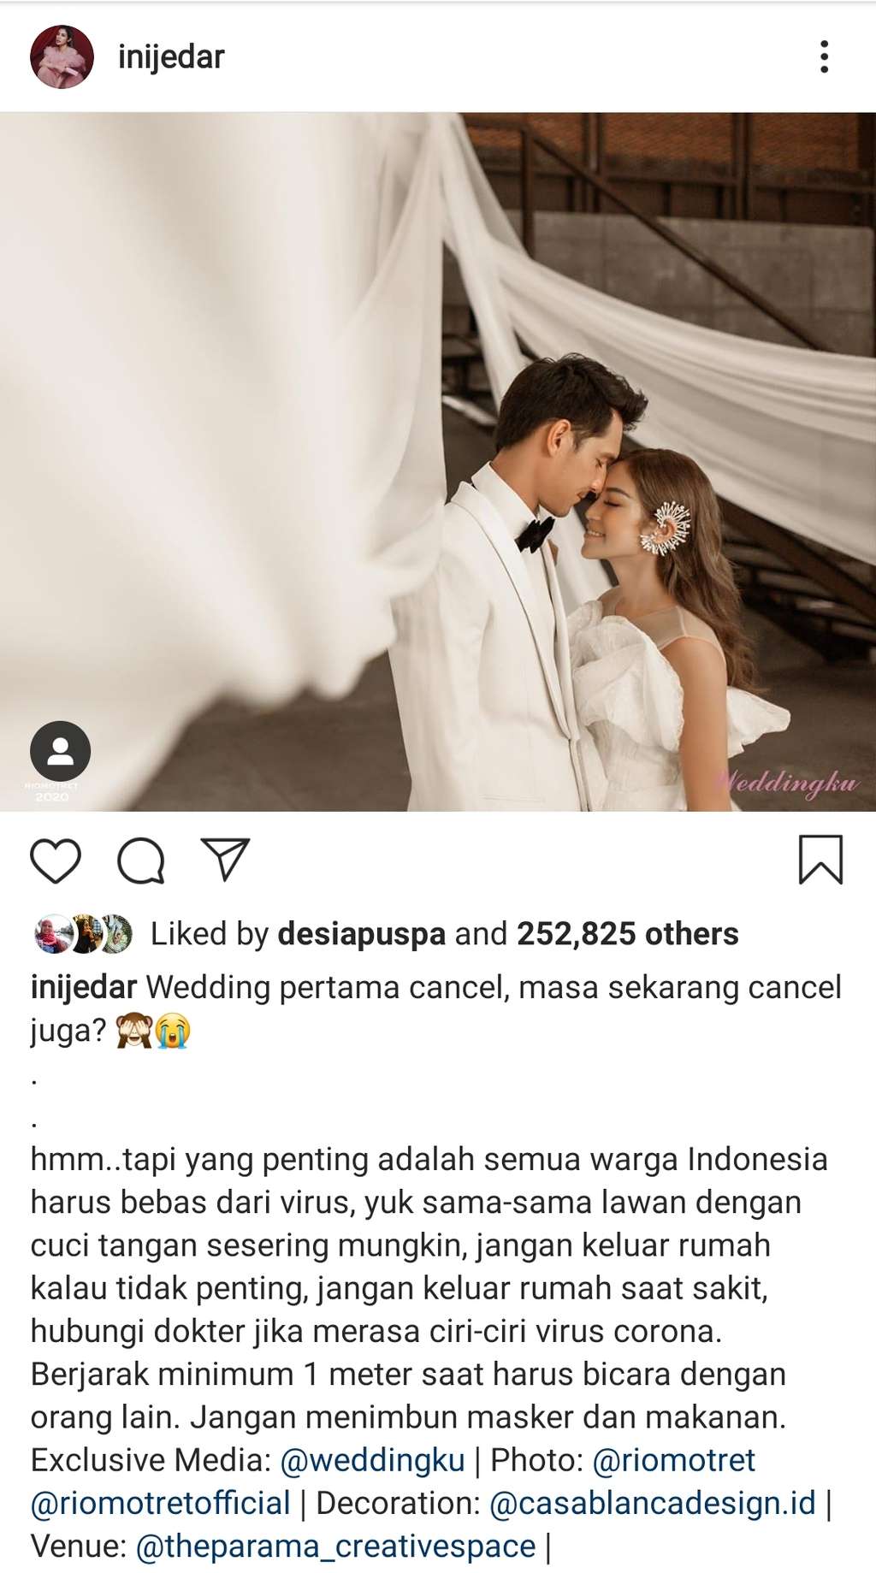
Task: Open inijedar username in post header
Action: pos(171,56)
